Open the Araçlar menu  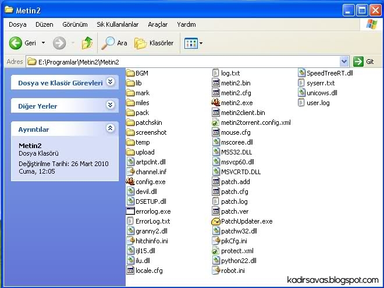[158, 24]
